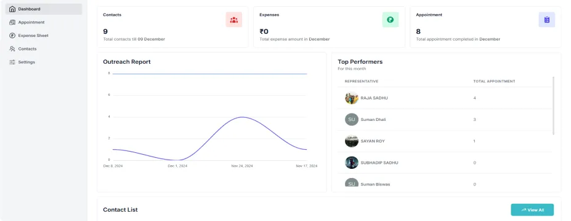
Task: Click Suman Dhali's SU avatar
Action: (x=352, y=119)
